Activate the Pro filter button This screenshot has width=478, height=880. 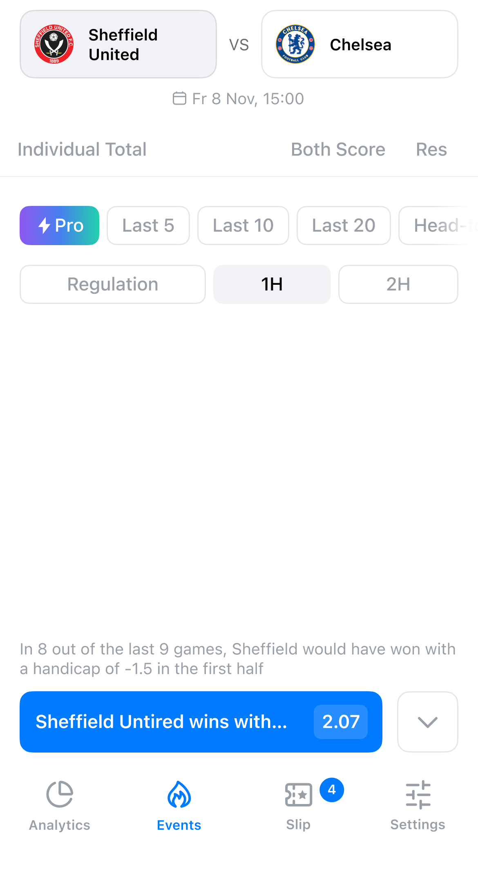pos(60,226)
